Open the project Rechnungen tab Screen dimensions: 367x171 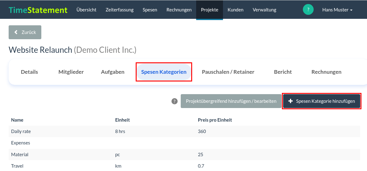[x=327, y=72]
